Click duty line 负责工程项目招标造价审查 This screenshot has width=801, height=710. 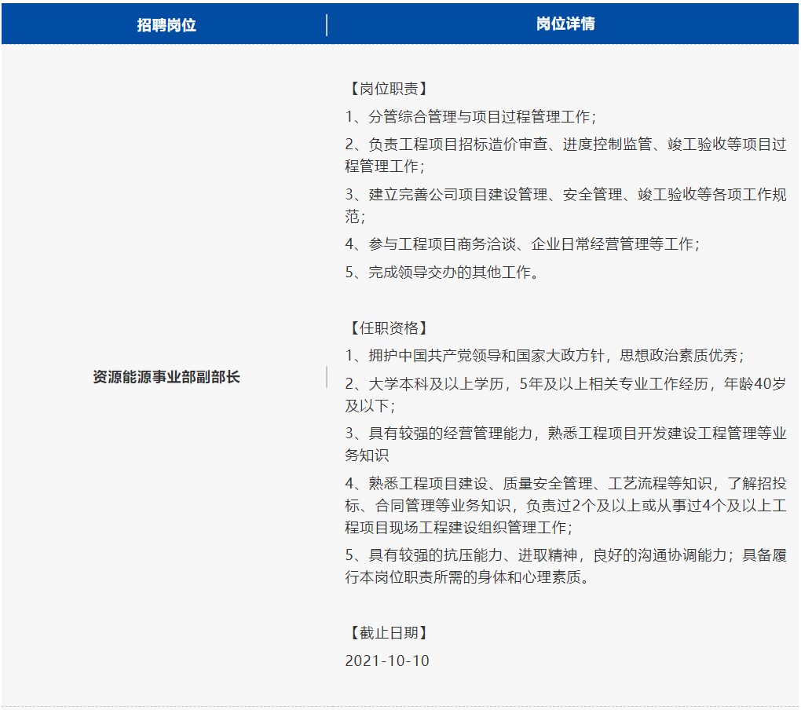tap(565, 155)
